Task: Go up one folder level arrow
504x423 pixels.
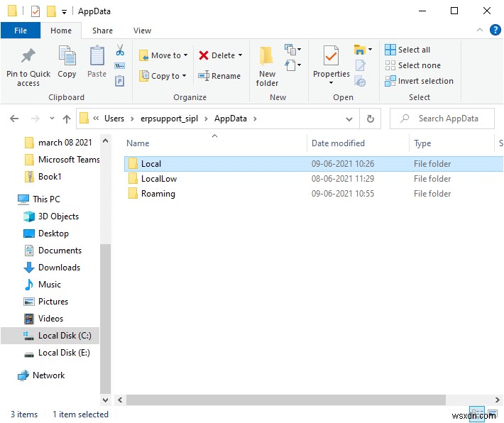Action: [67, 119]
